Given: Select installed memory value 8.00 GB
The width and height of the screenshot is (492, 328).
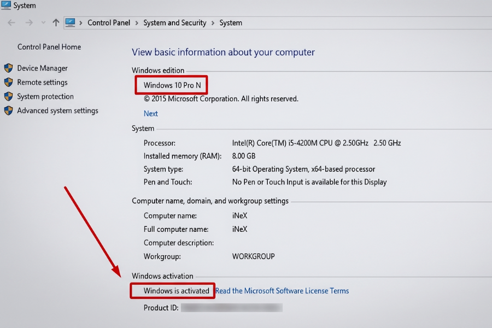Looking at the screenshot, I should coord(244,156).
